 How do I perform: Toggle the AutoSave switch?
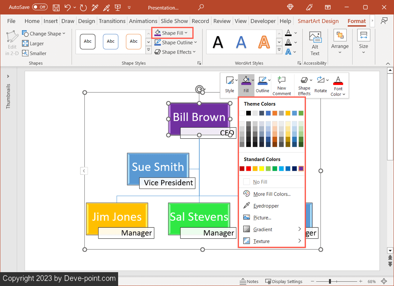40,7
